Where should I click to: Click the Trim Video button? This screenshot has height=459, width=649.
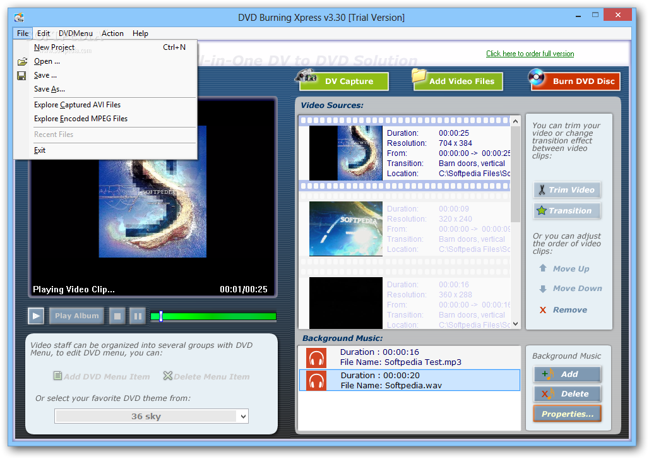pos(567,190)
